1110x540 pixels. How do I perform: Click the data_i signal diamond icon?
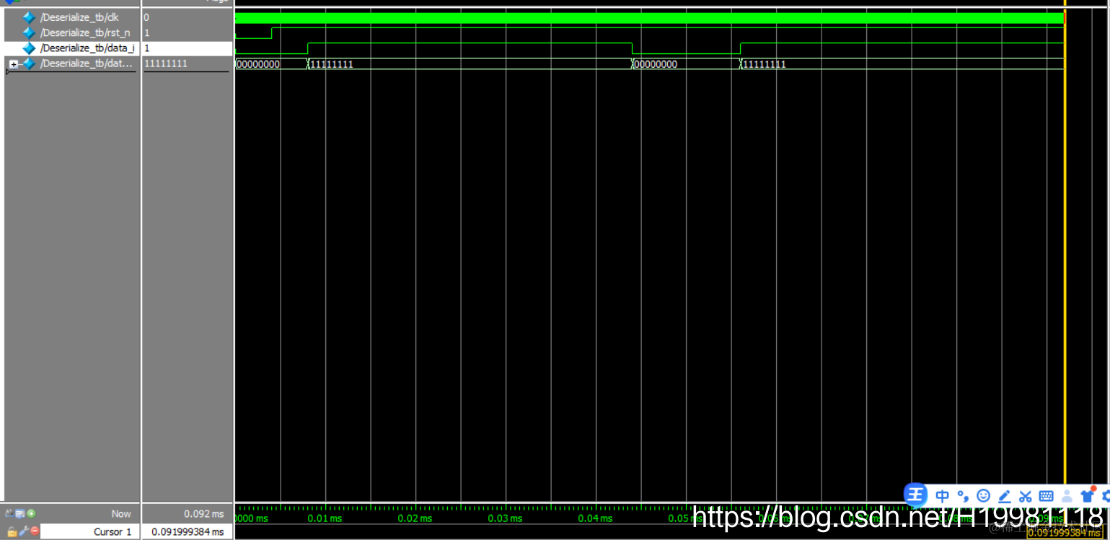(x=29, y=48)
